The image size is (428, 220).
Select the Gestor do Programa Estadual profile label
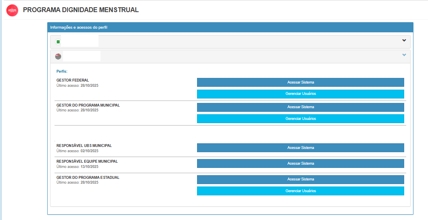[88, 178]
